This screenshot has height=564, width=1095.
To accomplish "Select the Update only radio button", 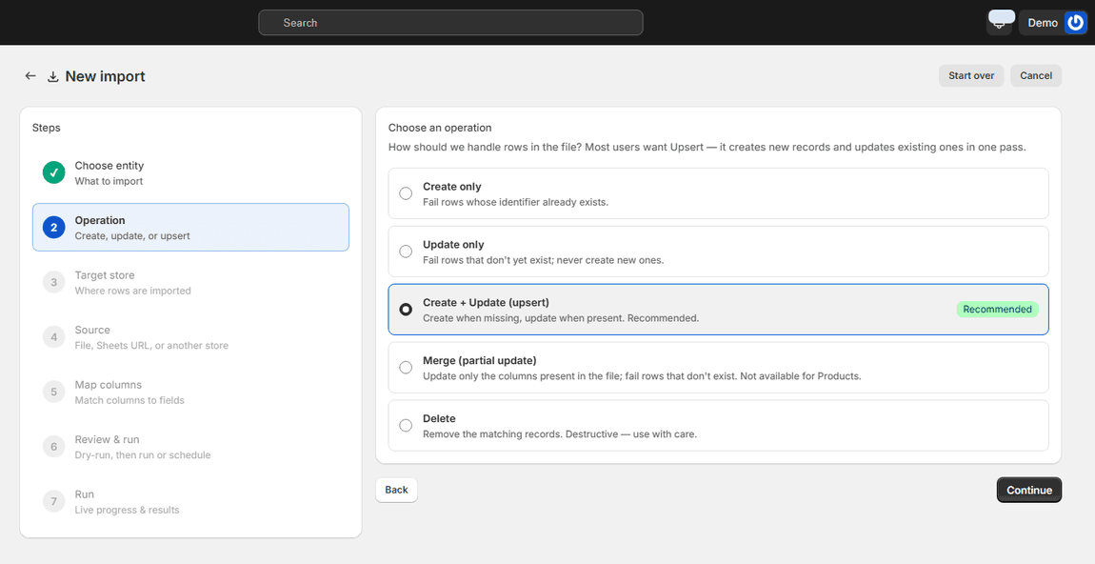I will tap(406, 252).
